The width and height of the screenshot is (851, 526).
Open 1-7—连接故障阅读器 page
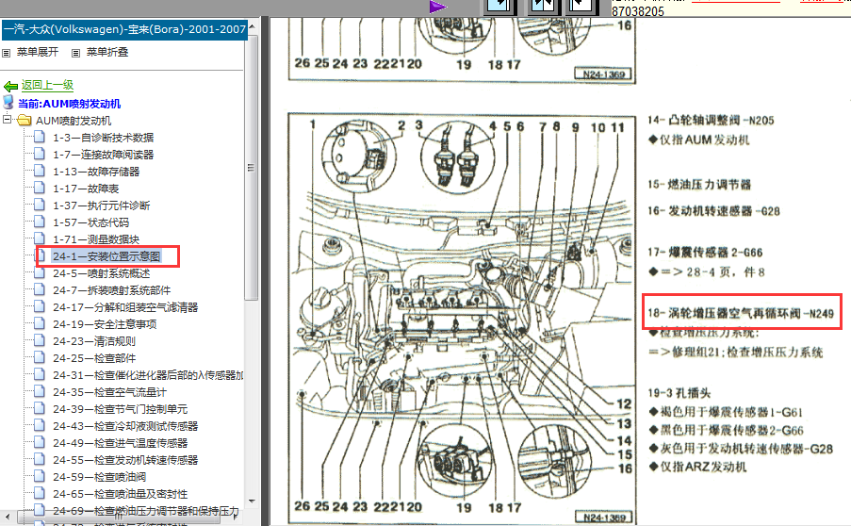coord(103,155)
